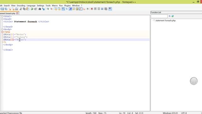This screenshot has width=202, height=114.
Task: Toggle Word Wrap toolbar button
Action: 63,9
